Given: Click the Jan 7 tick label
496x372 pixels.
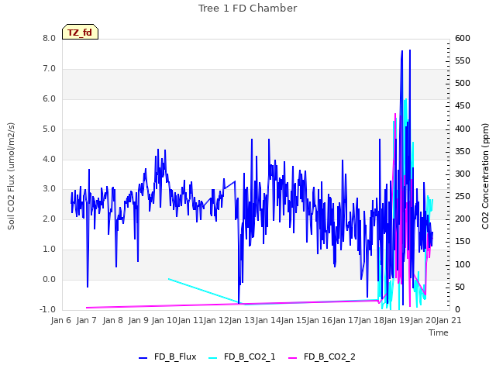Looking at the screenshot, I should pyautogui.click(x=86, y=320).
